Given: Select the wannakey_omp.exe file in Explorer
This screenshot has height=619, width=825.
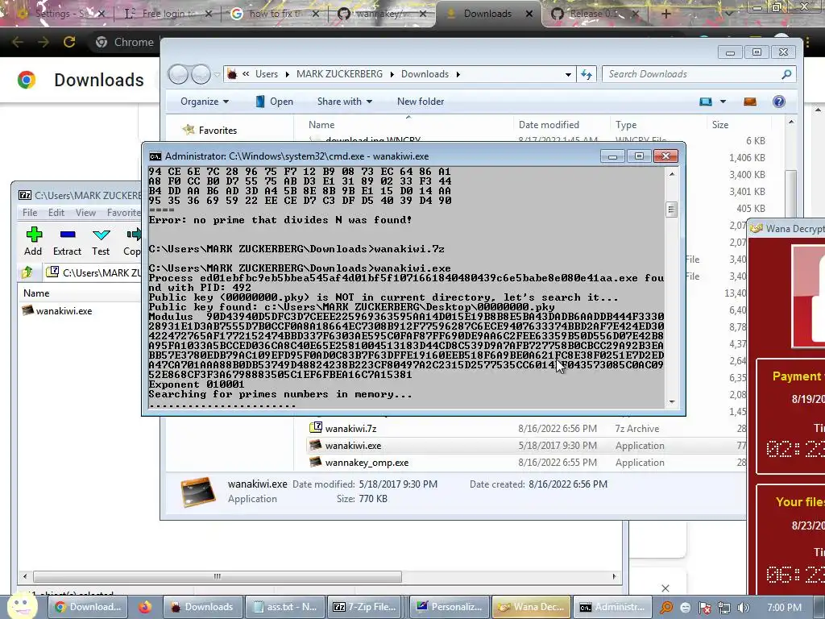Looking at the screenshot, I should tap(367, 462).
